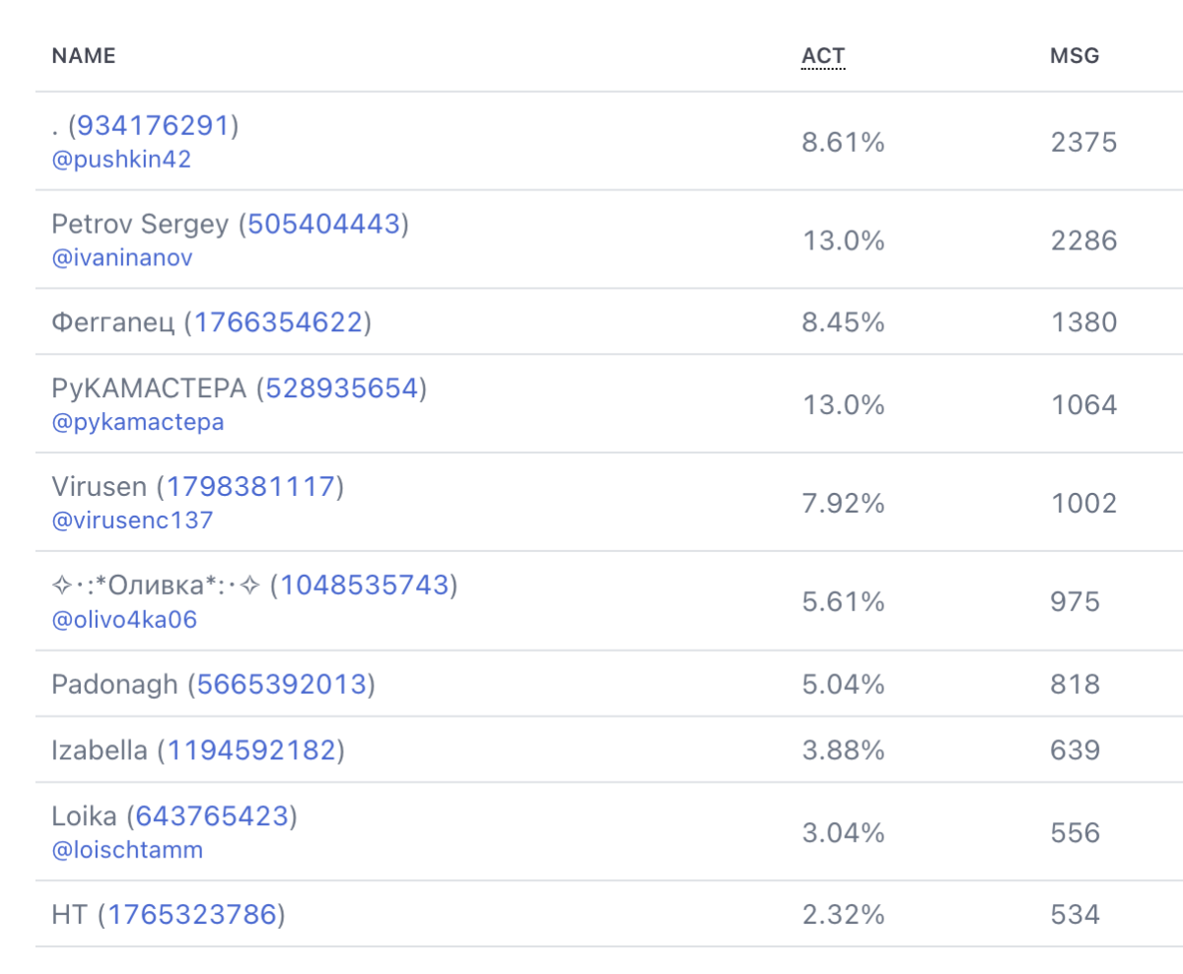
Task: Open Petrov Sergey ID 505404443 link
Action: point(324,224)
